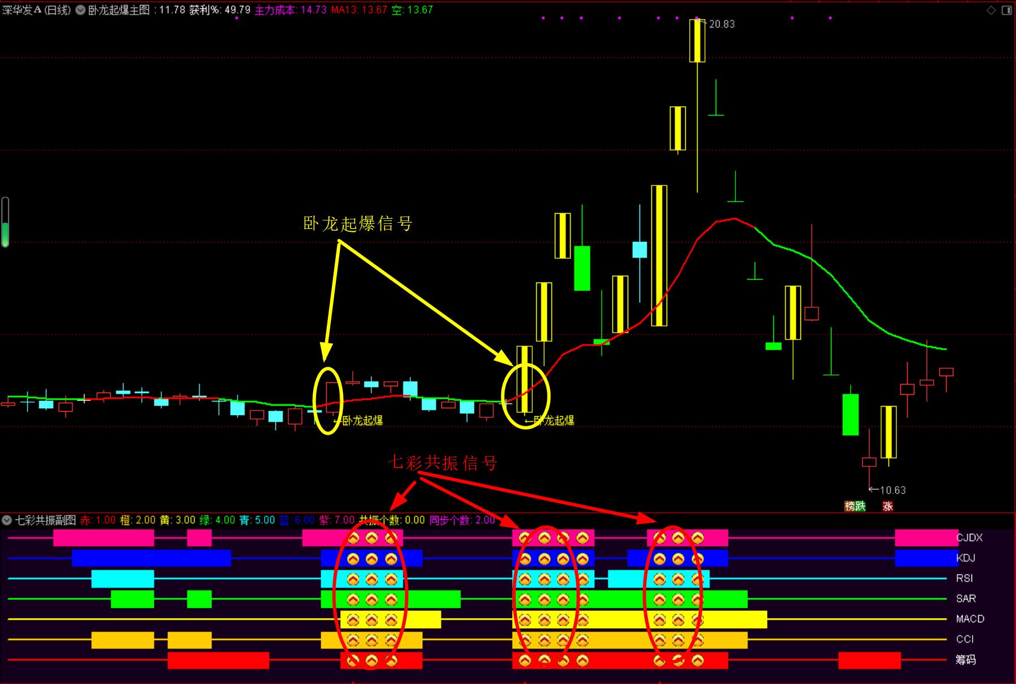Click the 20.83 high price label
The height and width of the screenshot is (684, 1016).
(x=721, y=24)
